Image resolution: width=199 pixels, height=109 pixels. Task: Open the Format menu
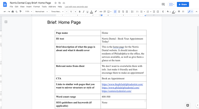(x=36, y=7)
